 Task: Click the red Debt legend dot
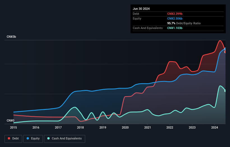tap(9, 138)
